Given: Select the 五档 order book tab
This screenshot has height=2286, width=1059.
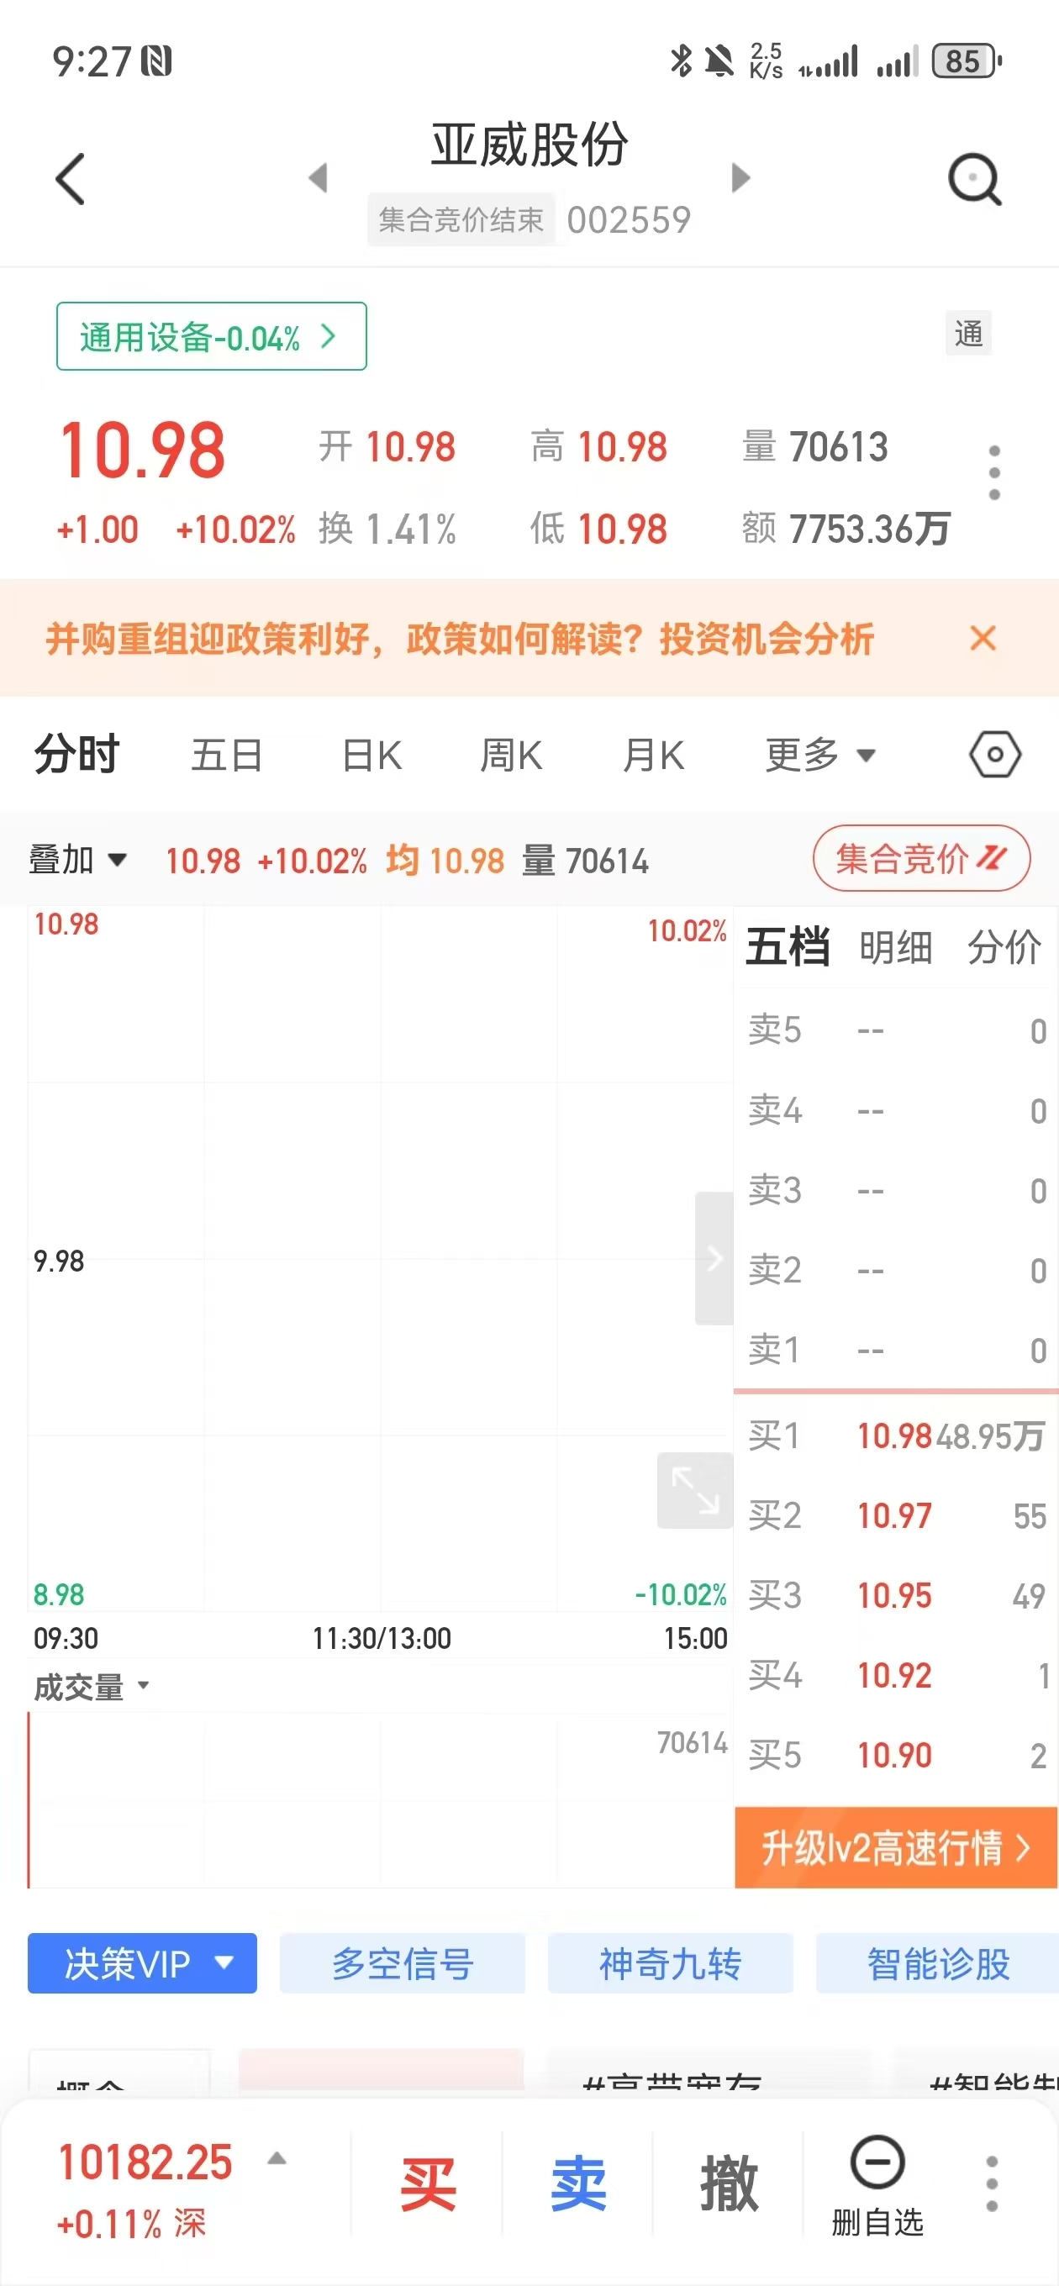Looking at the screenshot, I should [788, 946].
